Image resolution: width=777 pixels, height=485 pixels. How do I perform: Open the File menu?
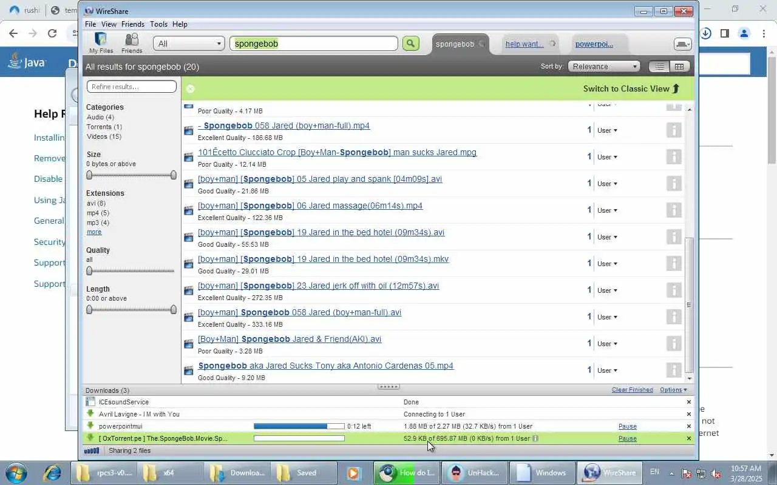pyautogui.click(x=90, y=24)
